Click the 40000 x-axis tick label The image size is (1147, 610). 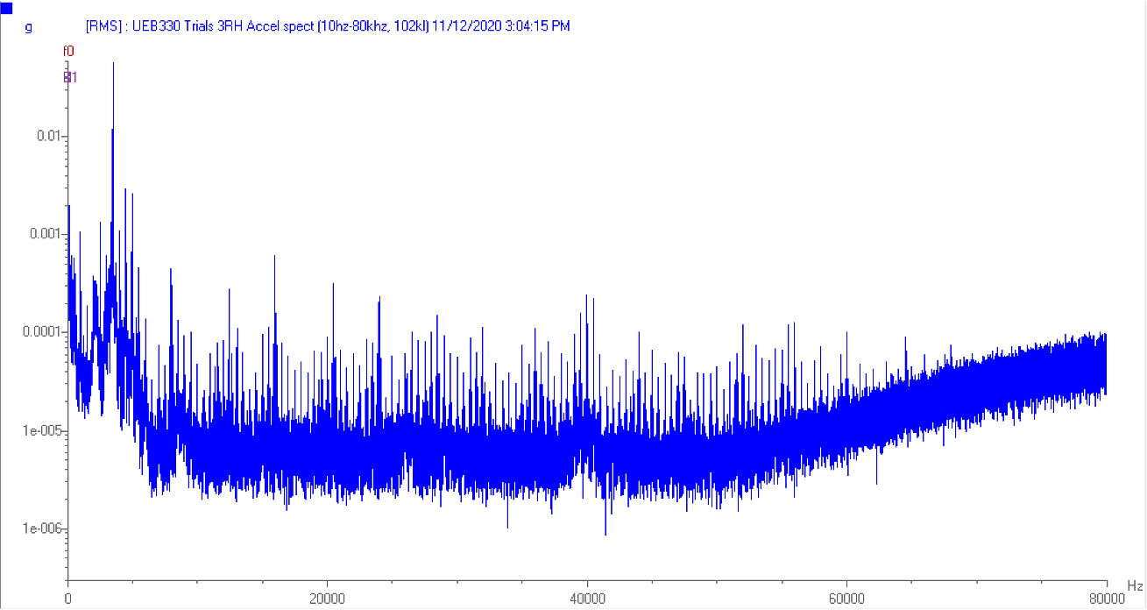pos(587,599)
